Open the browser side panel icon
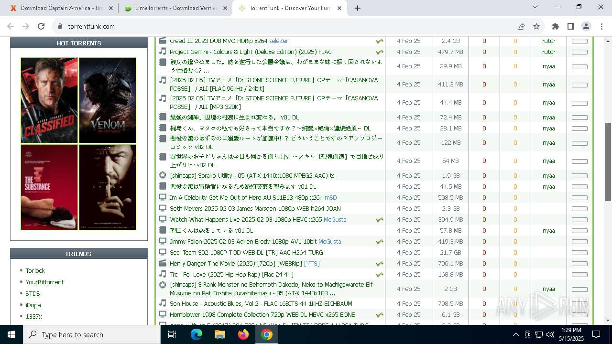Image resolution: width=612 pixels, height=344 pixels. tap(571, 26)
